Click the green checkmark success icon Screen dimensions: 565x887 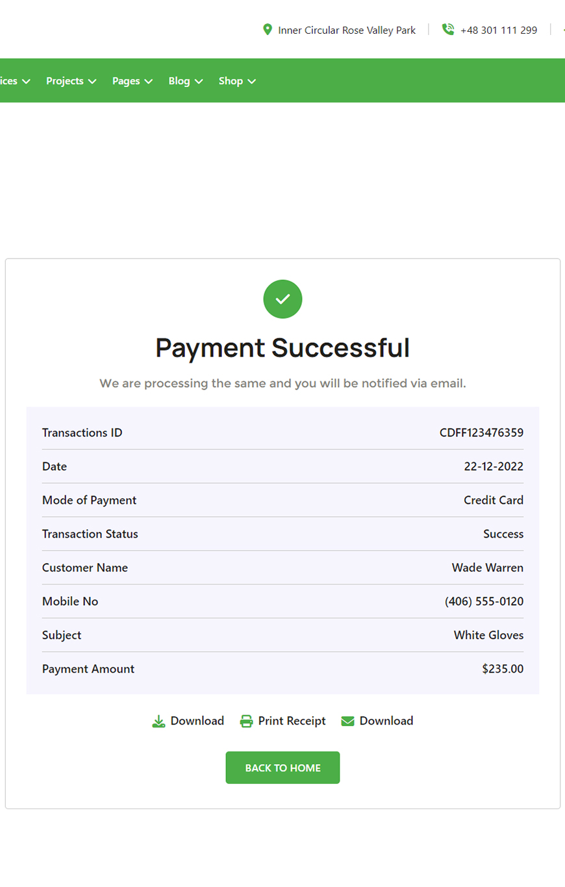point(282,299)
